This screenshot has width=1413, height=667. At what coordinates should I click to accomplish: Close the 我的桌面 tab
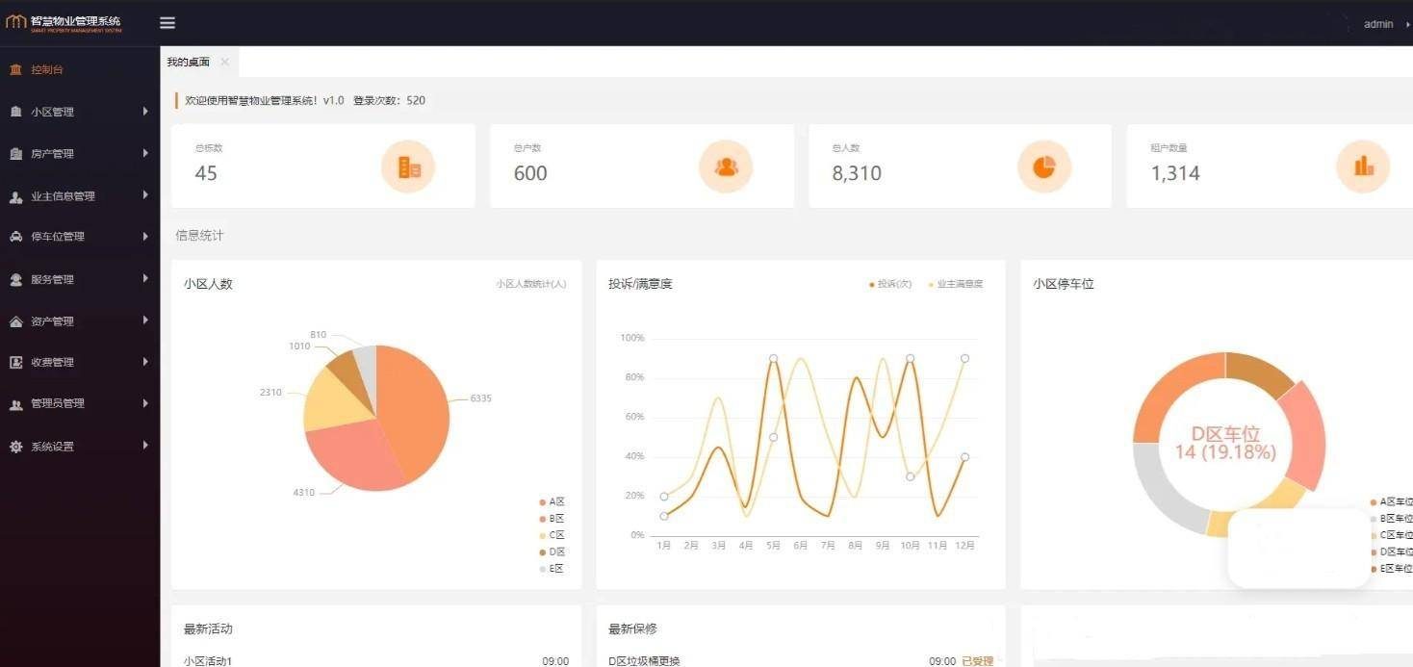click(224, 61)
